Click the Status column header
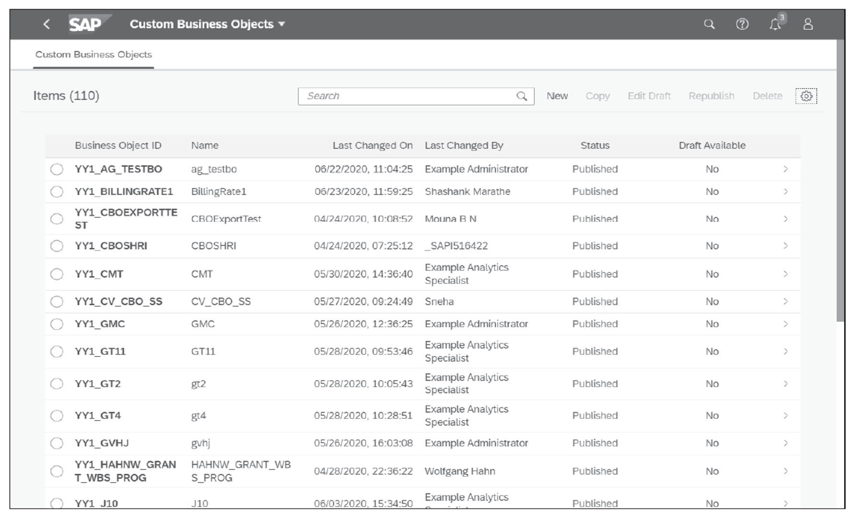 [x=595, y=146]
